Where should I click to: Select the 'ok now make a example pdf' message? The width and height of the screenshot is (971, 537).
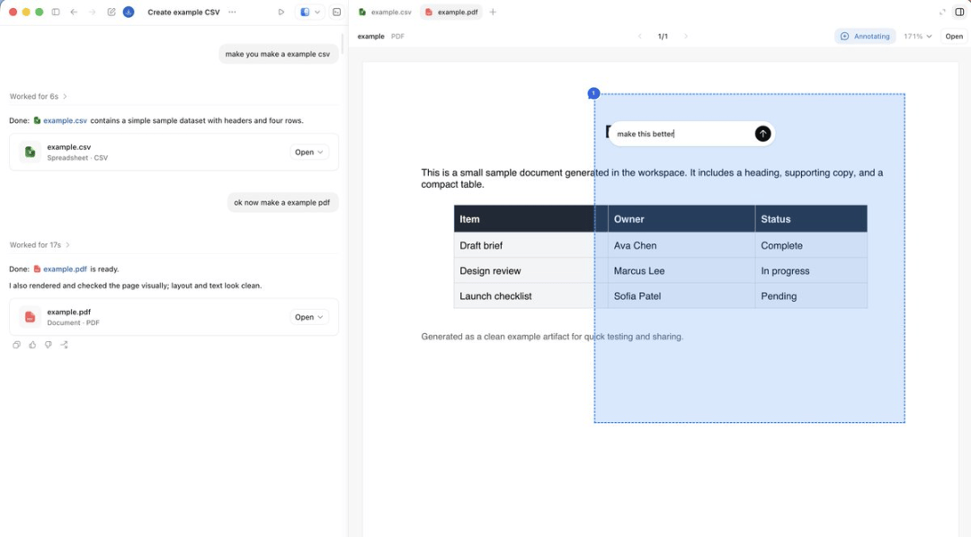(281, 202)
